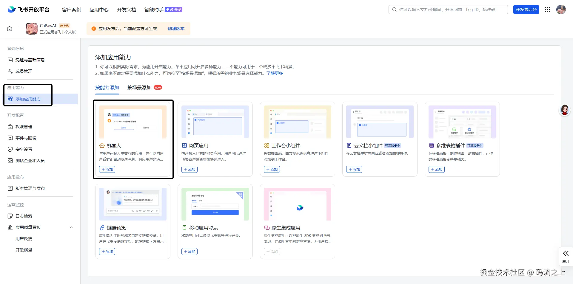Click the 成员管理 person icon

[10, 71]
